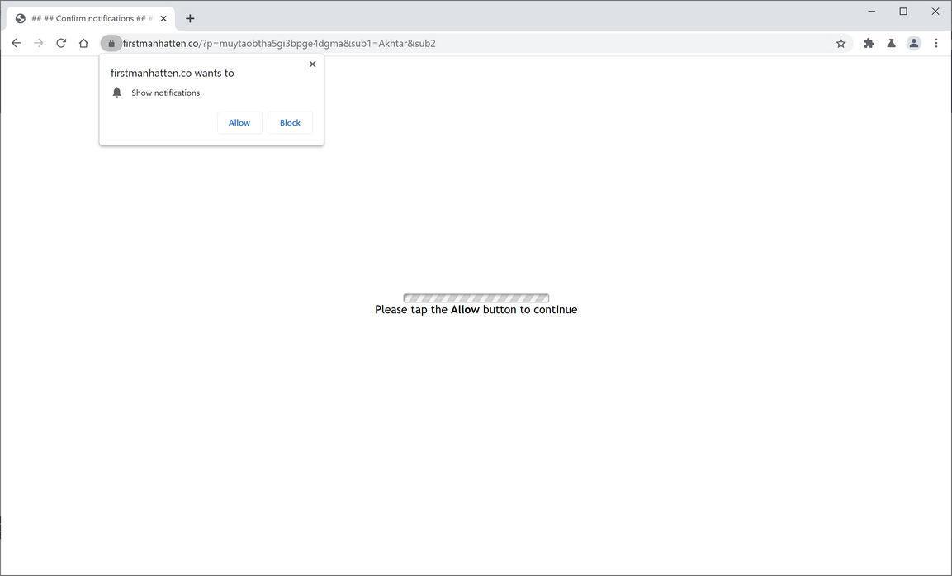952x576 pixels.
Task: Click the bolded Allow word in the page text
Action: coord(464,309)
